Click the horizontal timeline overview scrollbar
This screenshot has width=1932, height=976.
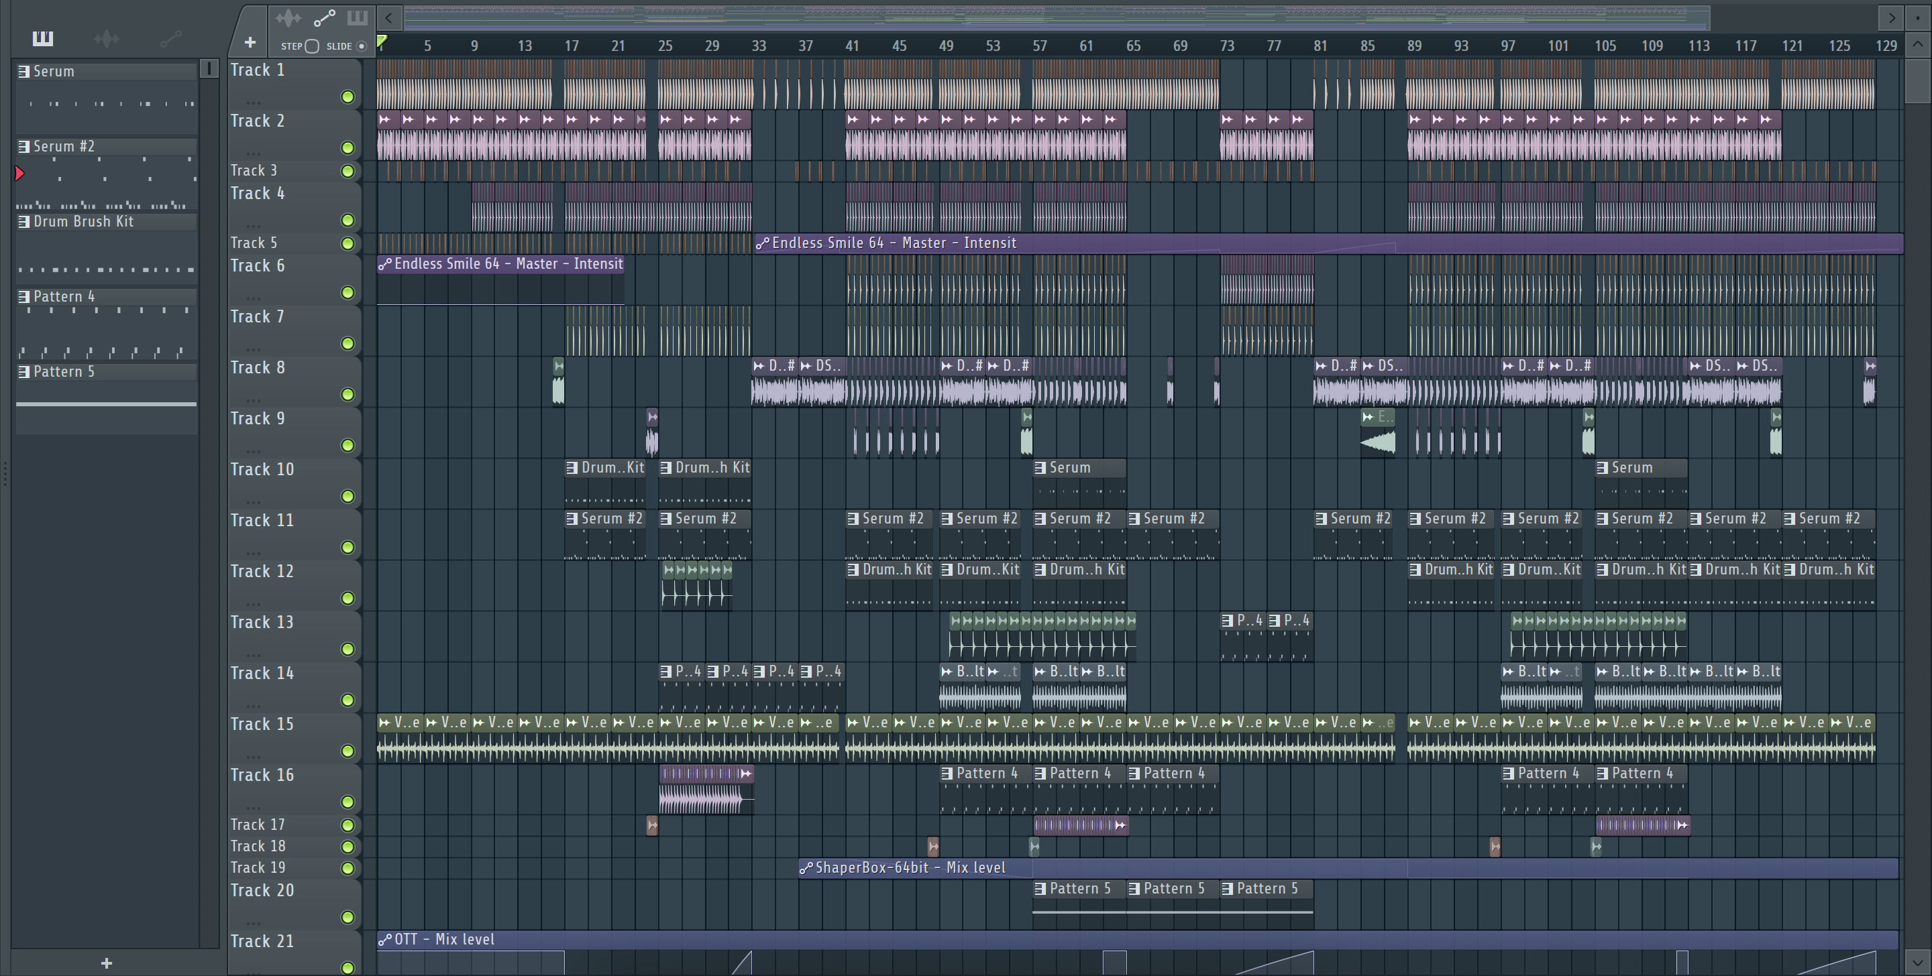tap(1057, 17)
